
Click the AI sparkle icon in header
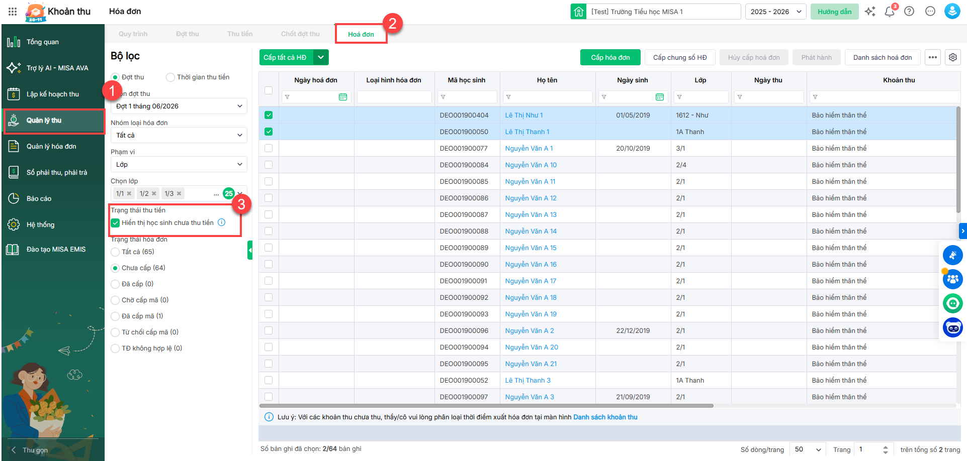point(870,12)
